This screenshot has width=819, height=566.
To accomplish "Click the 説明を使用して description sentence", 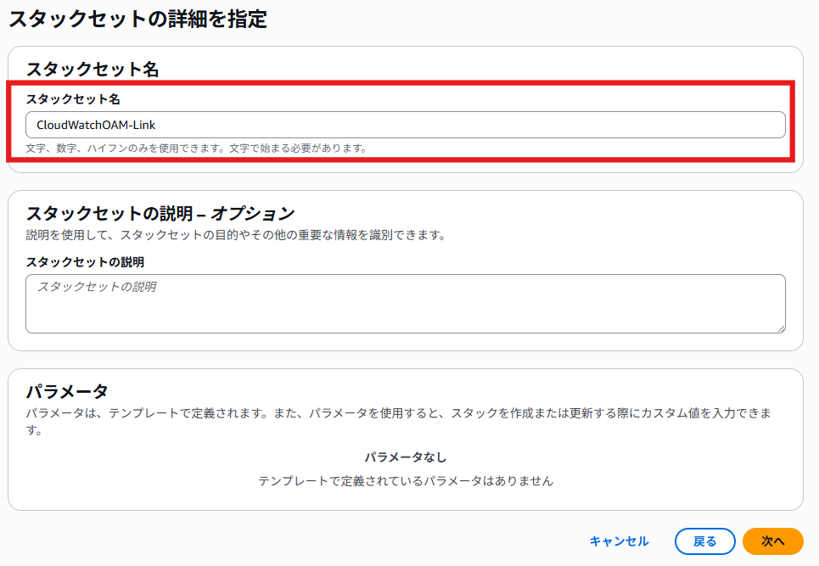I will [235, 235].
